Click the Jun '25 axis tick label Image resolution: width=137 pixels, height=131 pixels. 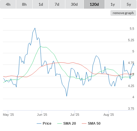tap(42, 115)
